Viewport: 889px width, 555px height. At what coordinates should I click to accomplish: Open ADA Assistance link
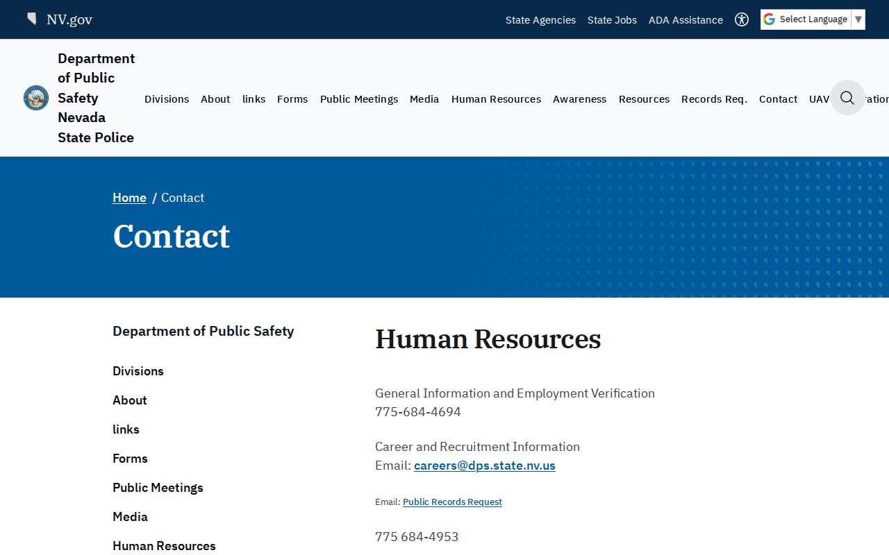point(686,20)
